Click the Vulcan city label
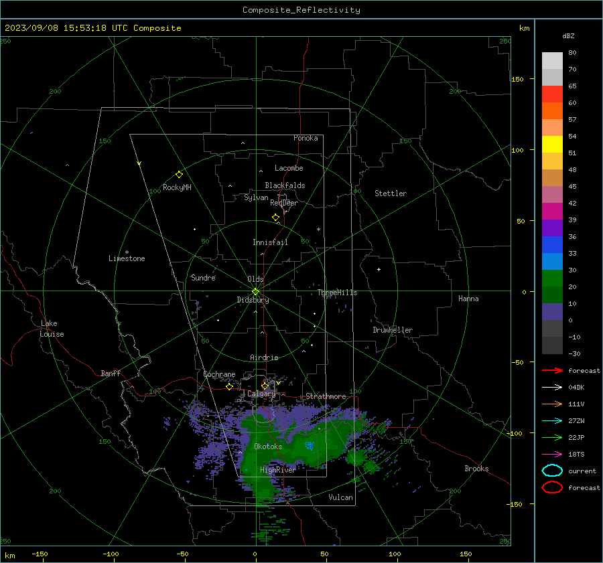 tap(340, 497)
